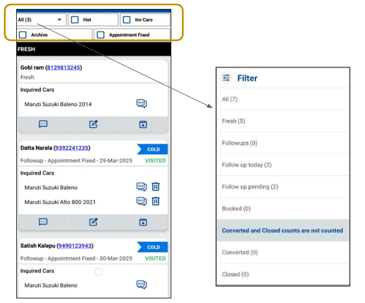Choose the Fresh (5) filter

(283, 121)
